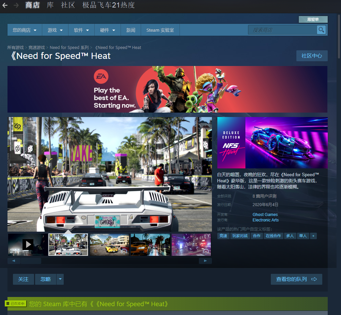This screenshot has width=341, height=315.
Task: Toggle the 关注 follow button
Action: click(24, 279)
